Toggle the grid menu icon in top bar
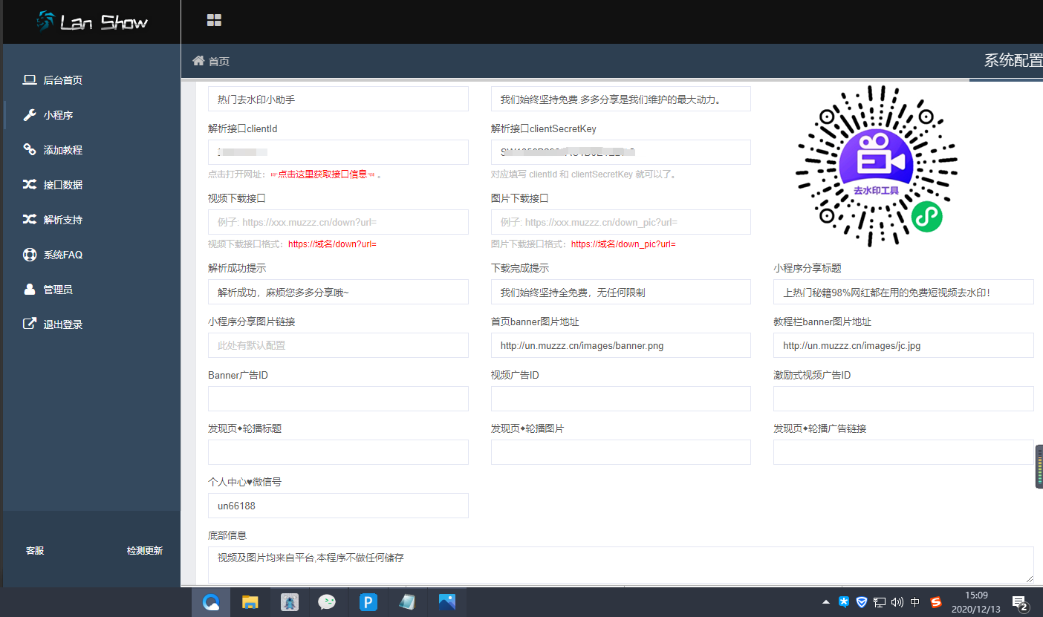 click(x=214, y=20)
